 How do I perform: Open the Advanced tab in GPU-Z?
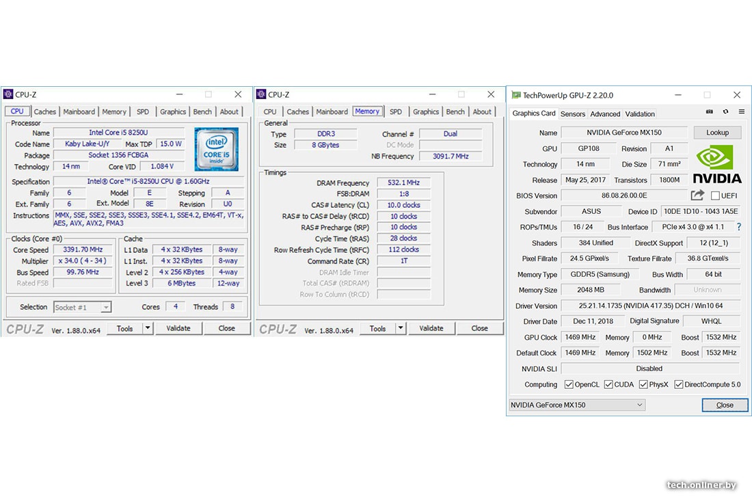click(605, 114)
